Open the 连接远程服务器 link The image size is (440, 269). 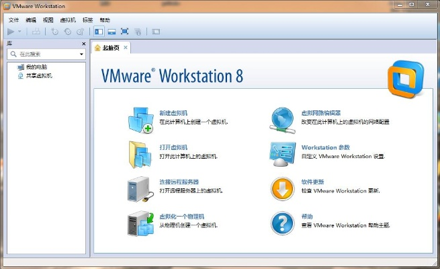coord(179,182)
